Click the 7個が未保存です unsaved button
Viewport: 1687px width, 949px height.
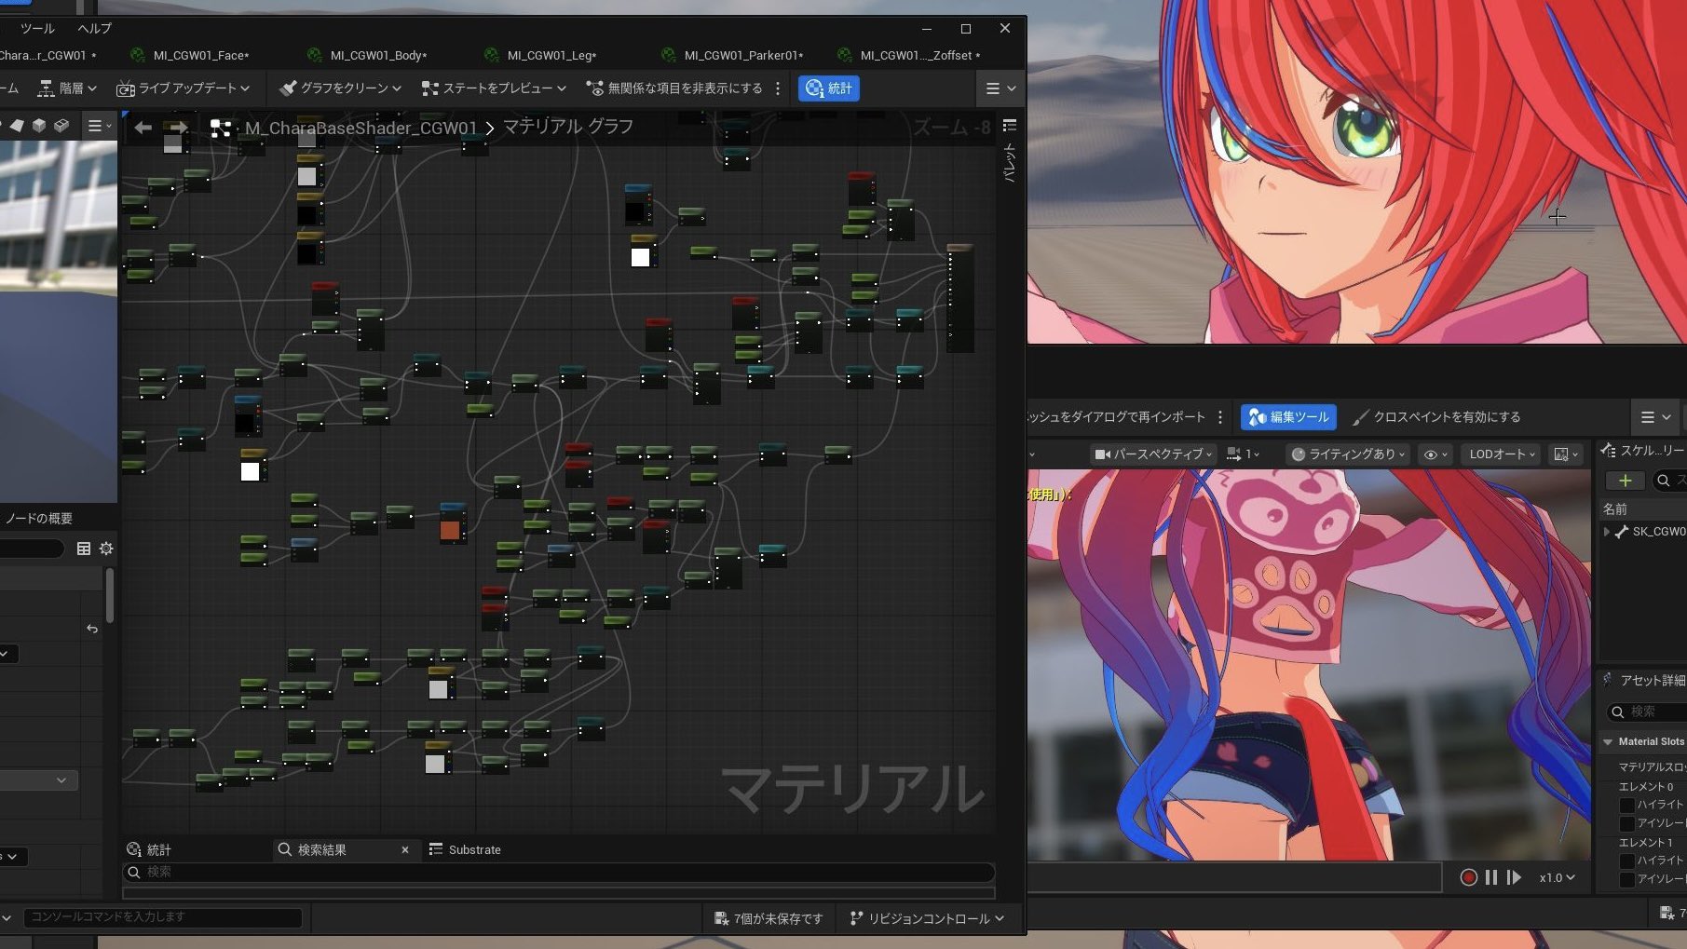point(769,918)
